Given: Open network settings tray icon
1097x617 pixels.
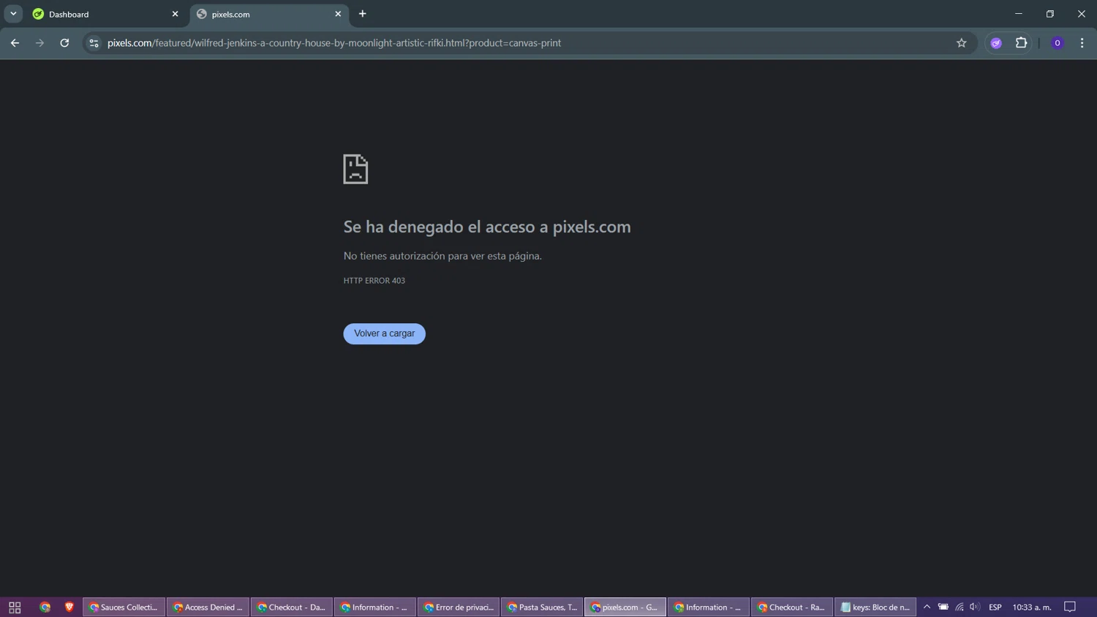Looking at the screenshot, I should pyautogui.click(x=960, y=607).
